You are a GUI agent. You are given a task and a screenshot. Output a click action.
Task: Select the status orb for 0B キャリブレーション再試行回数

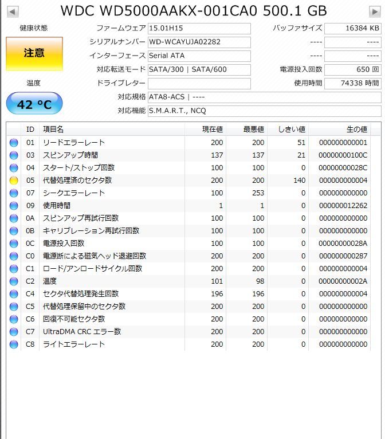click(14, 231)
